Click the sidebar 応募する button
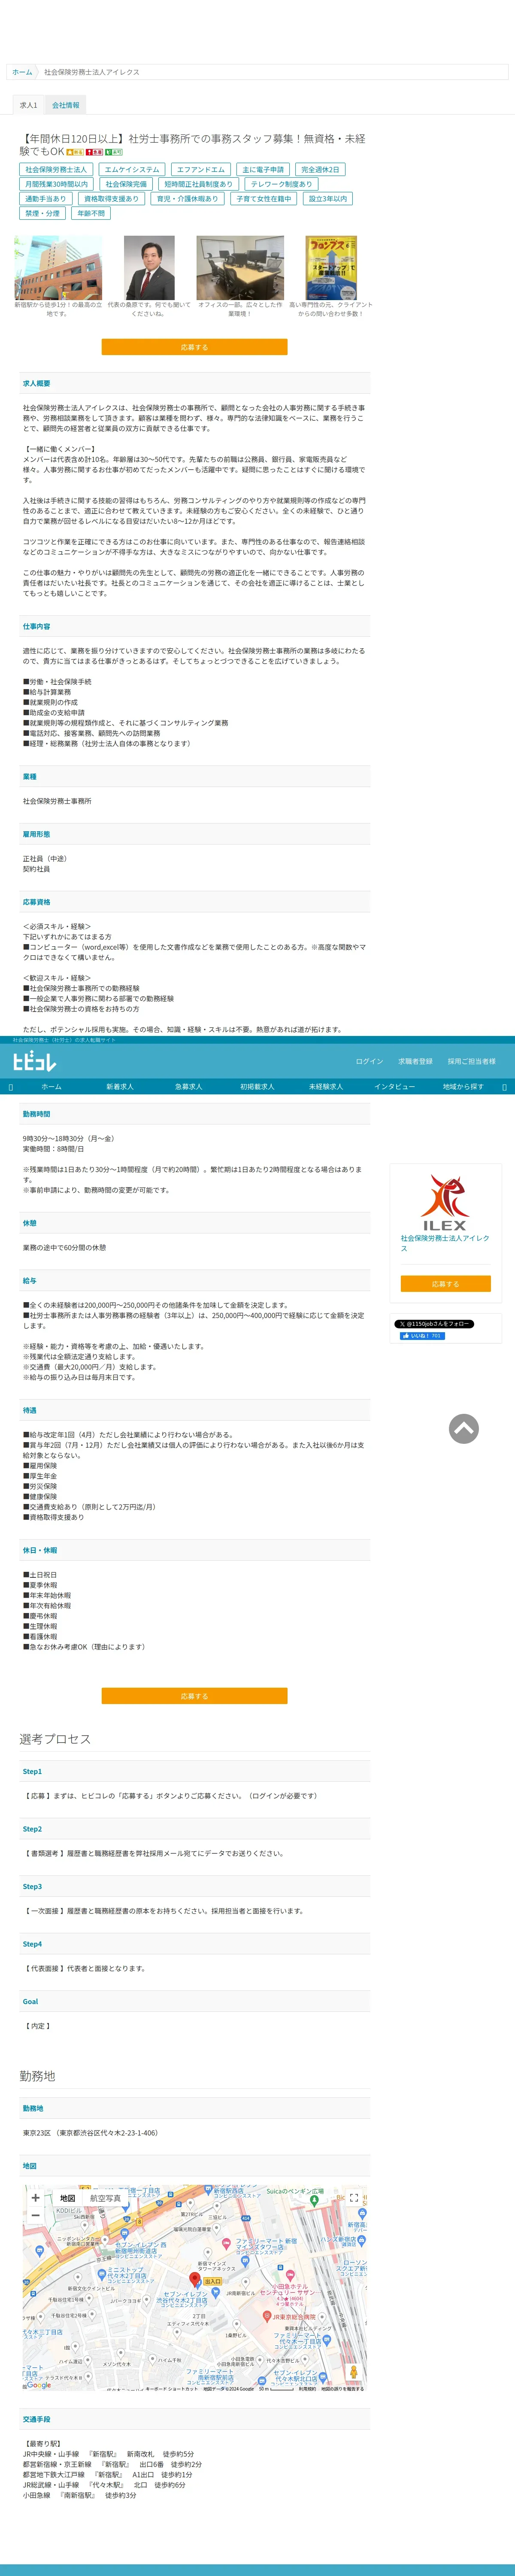 [445, 1284]
